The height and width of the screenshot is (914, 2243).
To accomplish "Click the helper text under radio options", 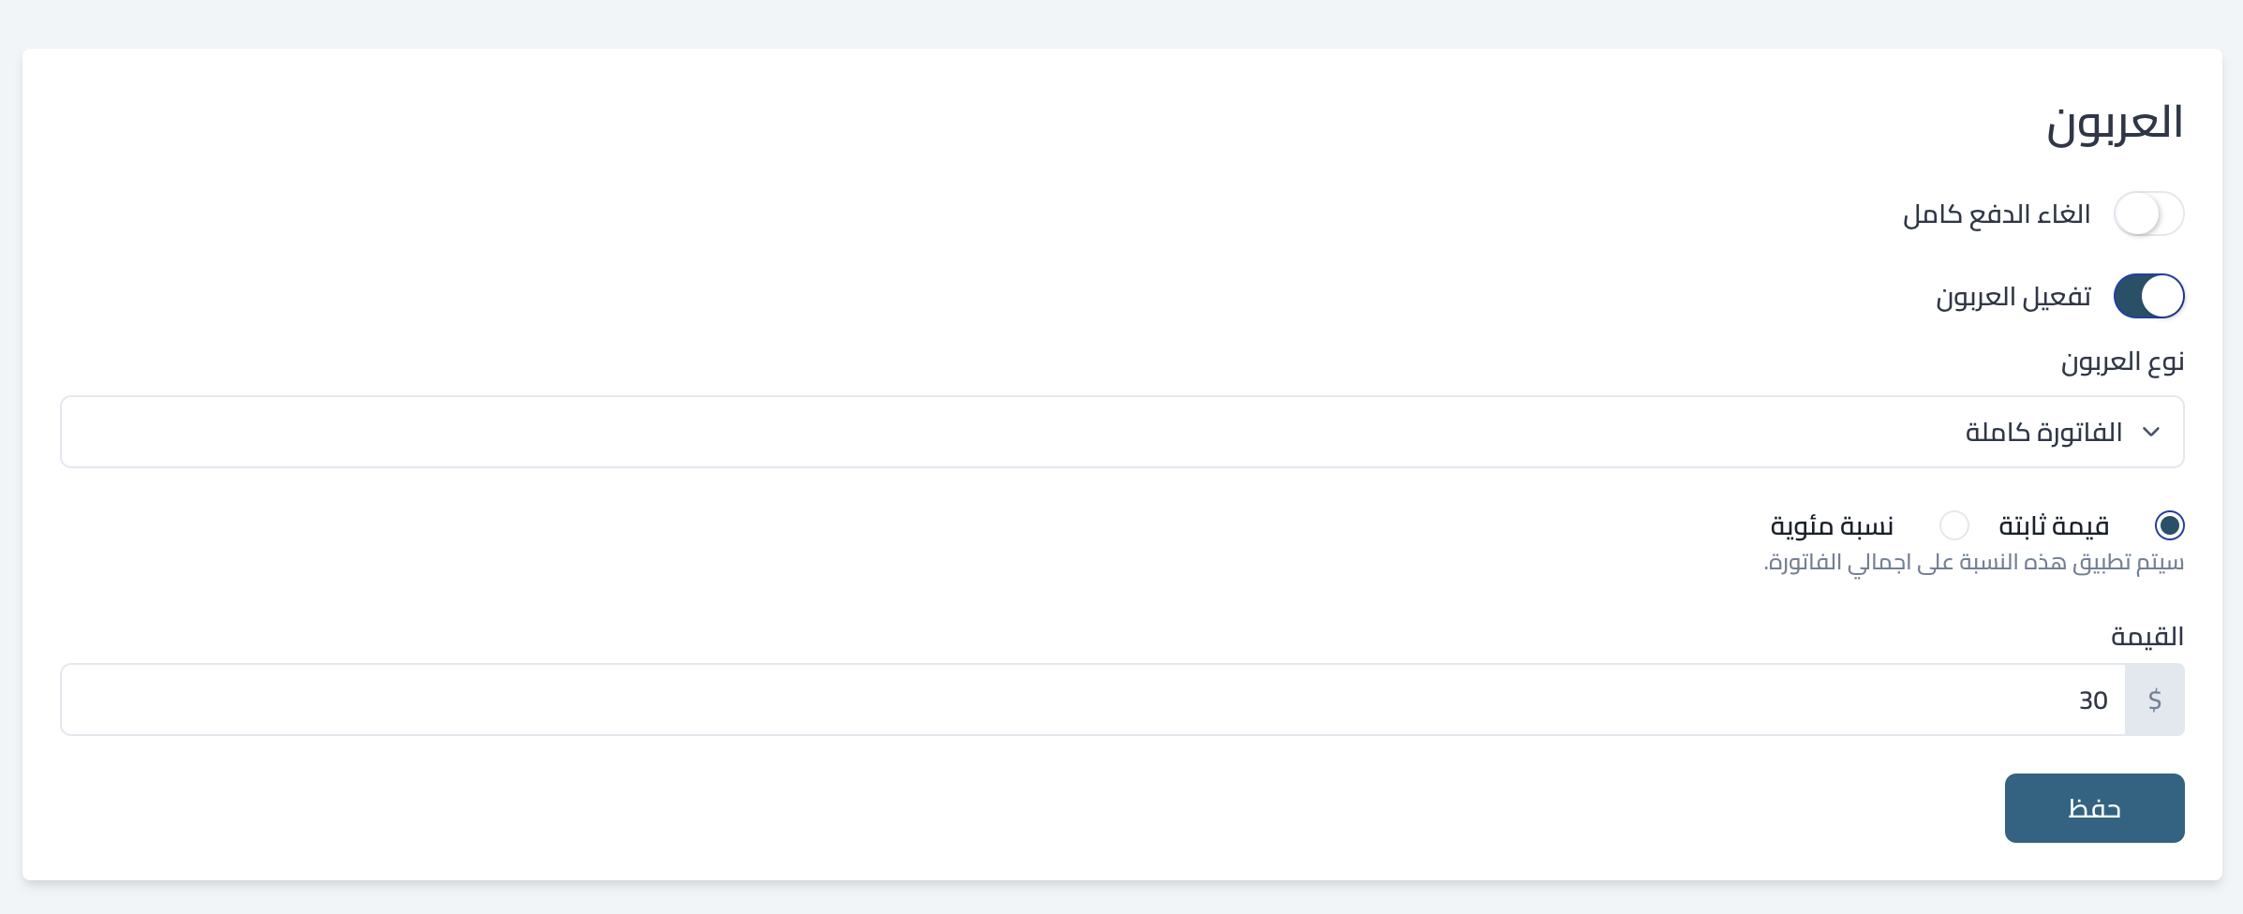I will (1973, 563).
